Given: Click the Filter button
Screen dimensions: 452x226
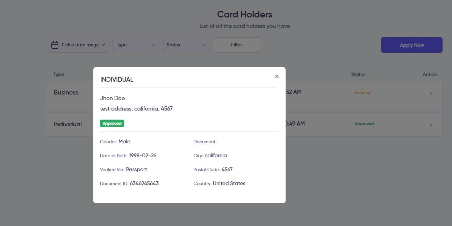Looking at the screenshot, I should click(x=236, y=45).
